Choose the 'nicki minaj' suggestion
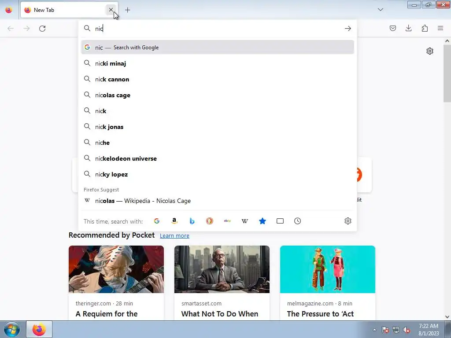Screen dimensions: 451x338 [218, 63]
